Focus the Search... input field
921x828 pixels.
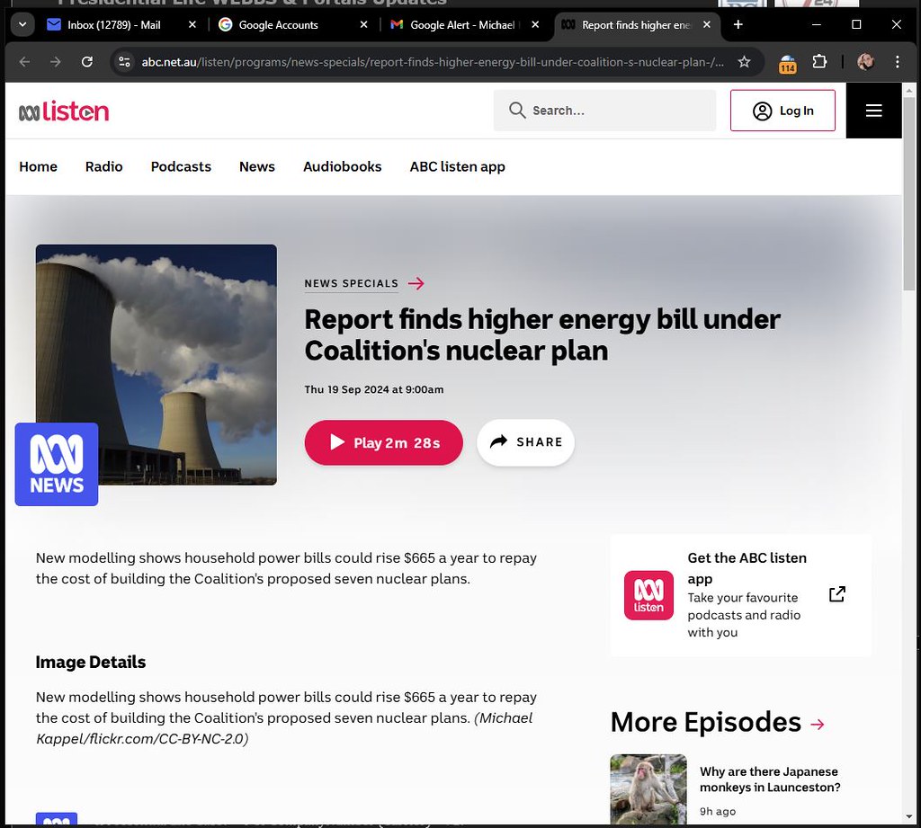[x=605, y=111]
